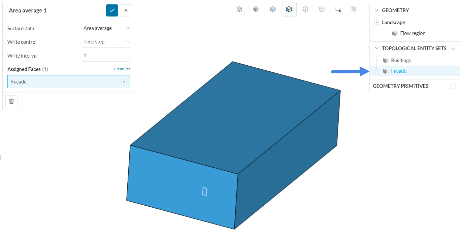Collapse the Landscape tree node
Image resolution: width=461 pixels, height=242 pixels.
pyautogui.click(x=376, y=23)
